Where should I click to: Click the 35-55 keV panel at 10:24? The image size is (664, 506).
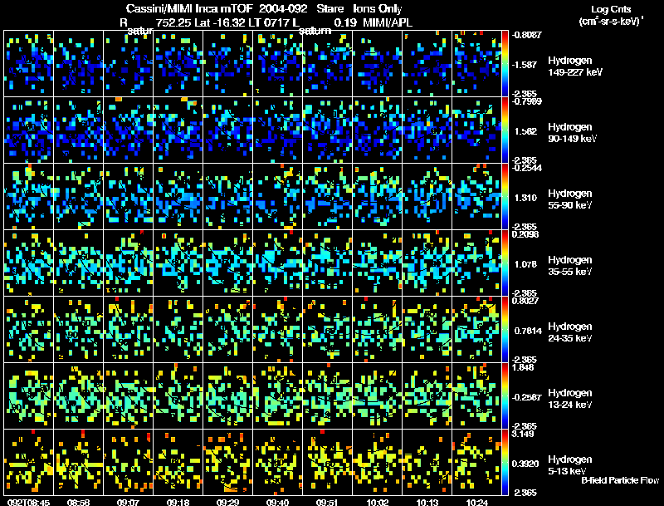tap(476, 263)
